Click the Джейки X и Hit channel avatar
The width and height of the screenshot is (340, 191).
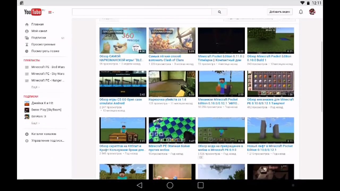point(27,103)
